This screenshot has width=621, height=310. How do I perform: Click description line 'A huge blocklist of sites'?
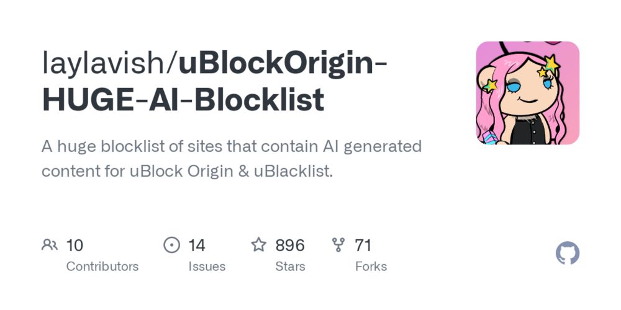tap(133, 147)
